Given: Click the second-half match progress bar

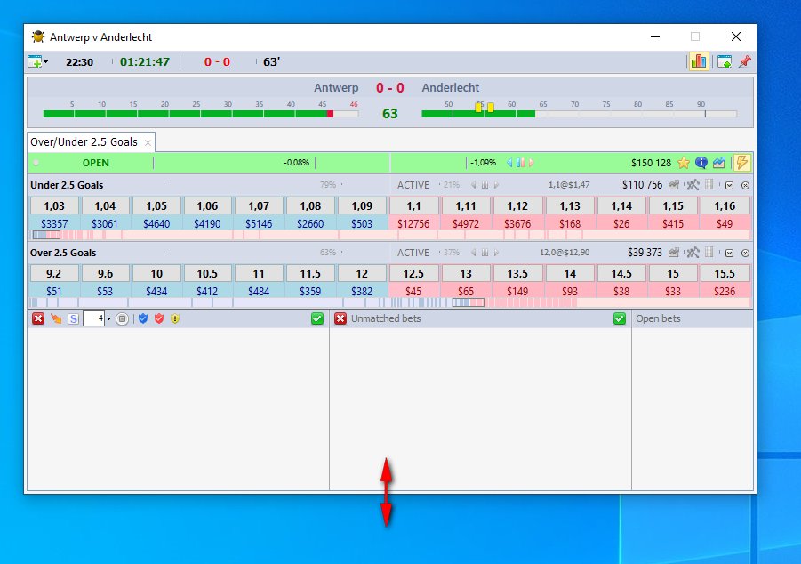Looking at the screenshot, I should click(579, 114).
